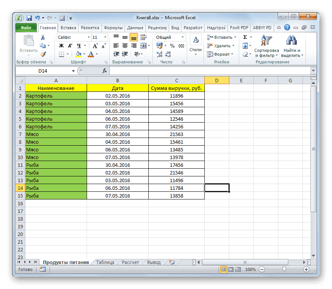The height and width of the screenshot is (289, 332).
Task: Switch to the Таблица sheet tab
Action: click(x=105, y=262)
